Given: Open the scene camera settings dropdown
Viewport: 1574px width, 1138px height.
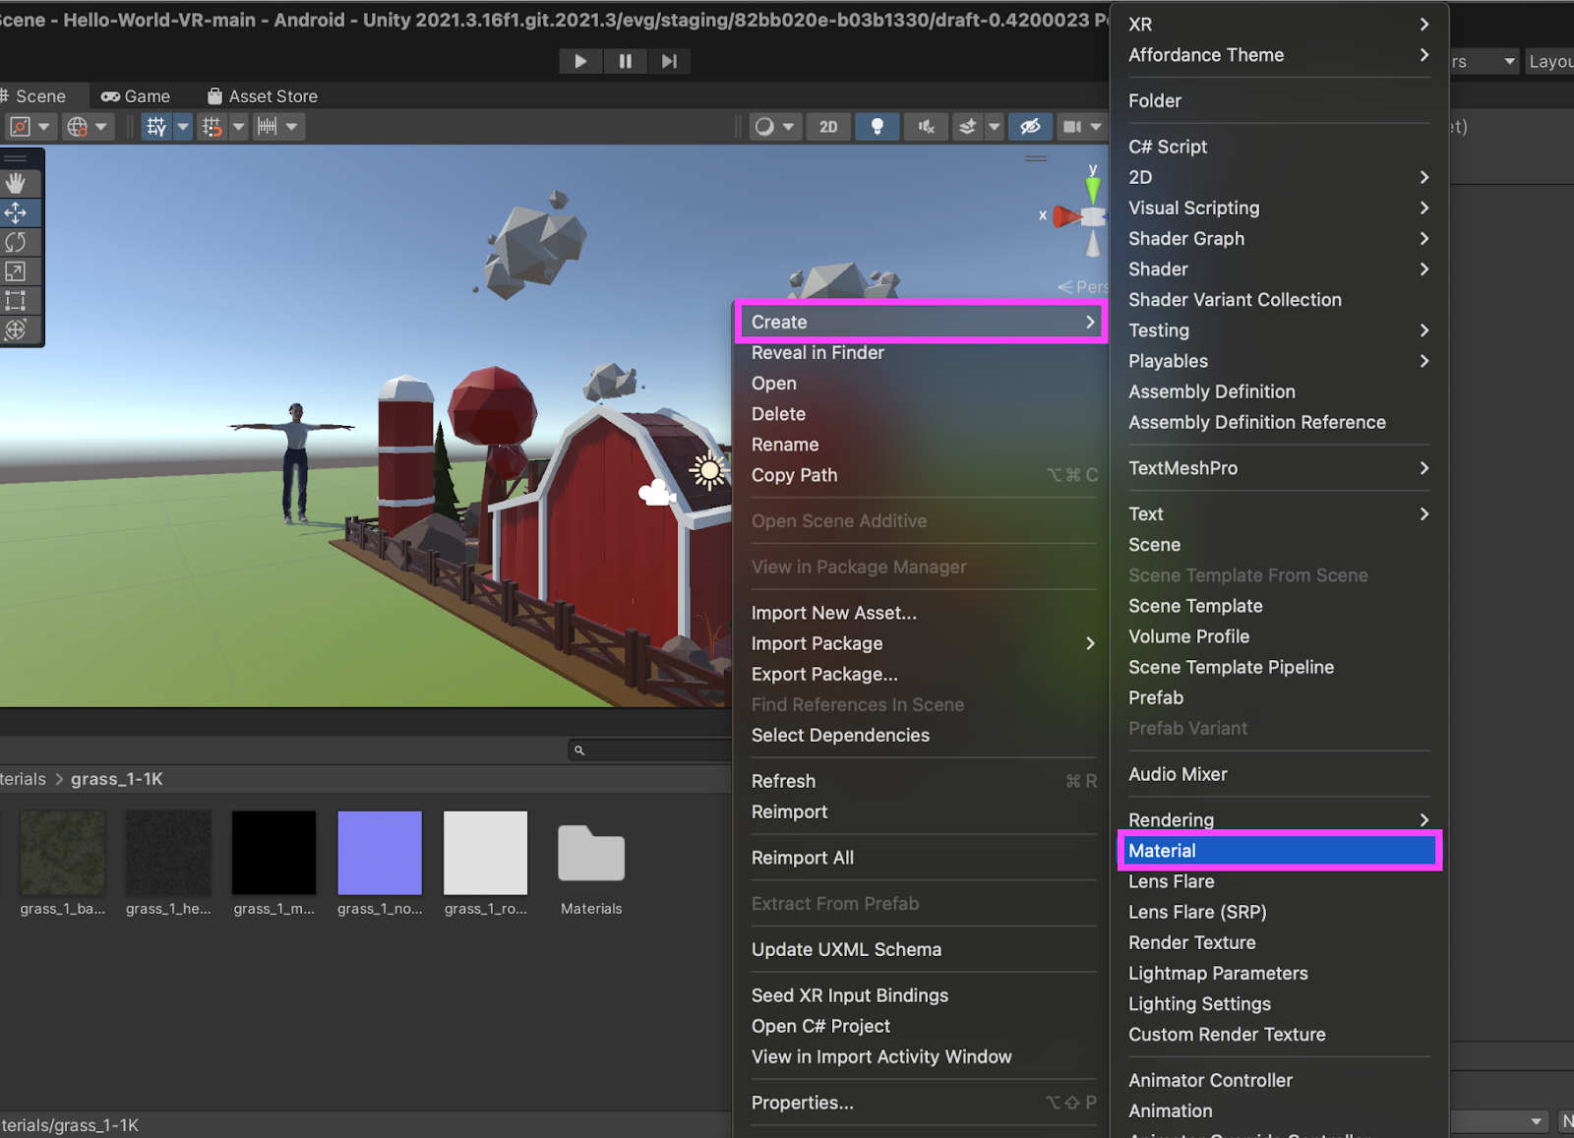Looking at the screenshot, I should point(1081,127).
